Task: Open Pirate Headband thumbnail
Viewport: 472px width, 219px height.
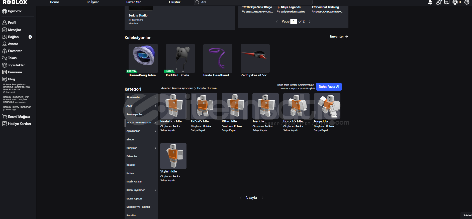Action: point(218,58)
